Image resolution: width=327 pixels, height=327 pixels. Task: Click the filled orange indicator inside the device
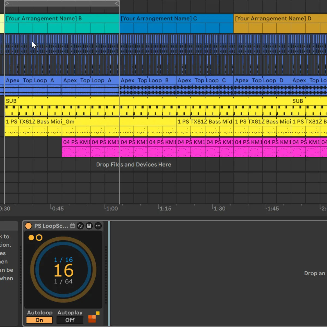[31, 238]
